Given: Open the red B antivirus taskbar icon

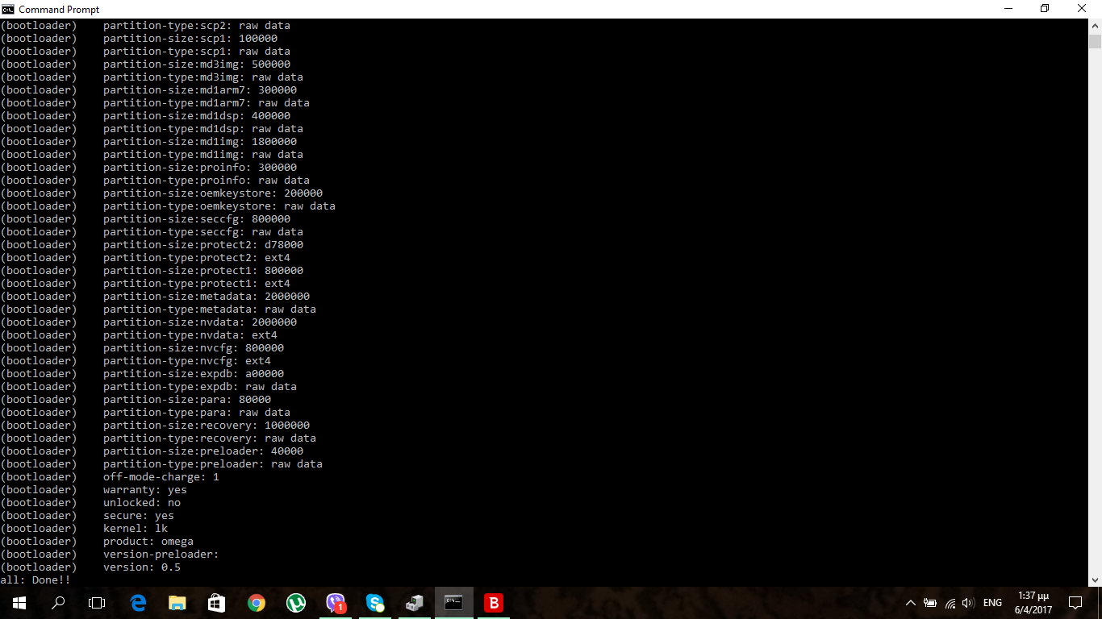Looking at the screenshot, I should [493, 603].
